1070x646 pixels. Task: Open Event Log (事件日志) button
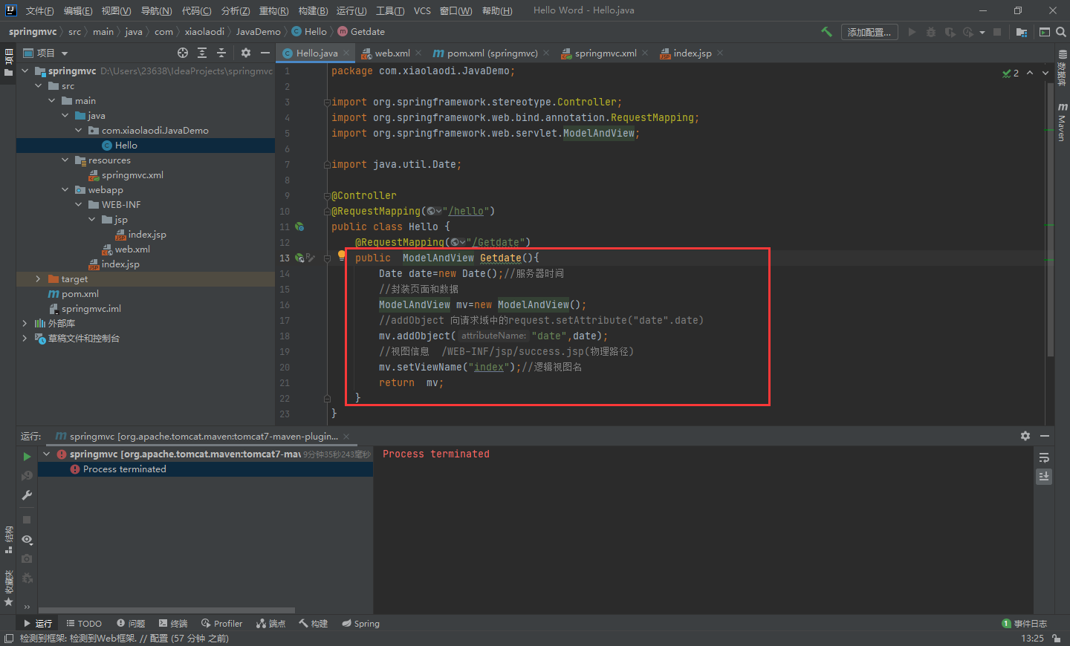tap(1025, 624)
